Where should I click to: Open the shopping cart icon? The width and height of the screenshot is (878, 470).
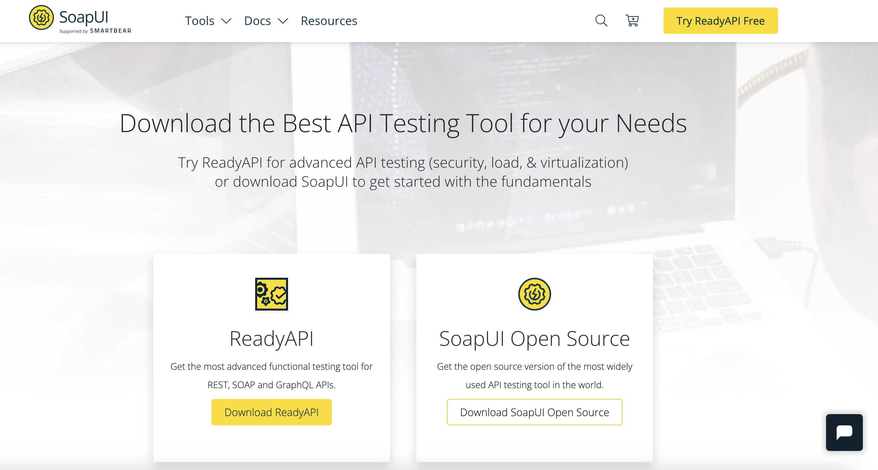(632, 20)
